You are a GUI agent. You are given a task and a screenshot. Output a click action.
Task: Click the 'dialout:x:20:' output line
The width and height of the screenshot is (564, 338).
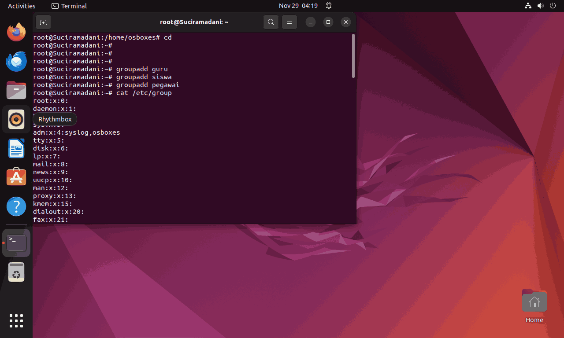coord(59,212)
